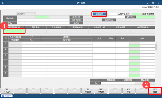Click row 1 date cell
The height and width of the screenshot is (98, 162).
(31, 43)
